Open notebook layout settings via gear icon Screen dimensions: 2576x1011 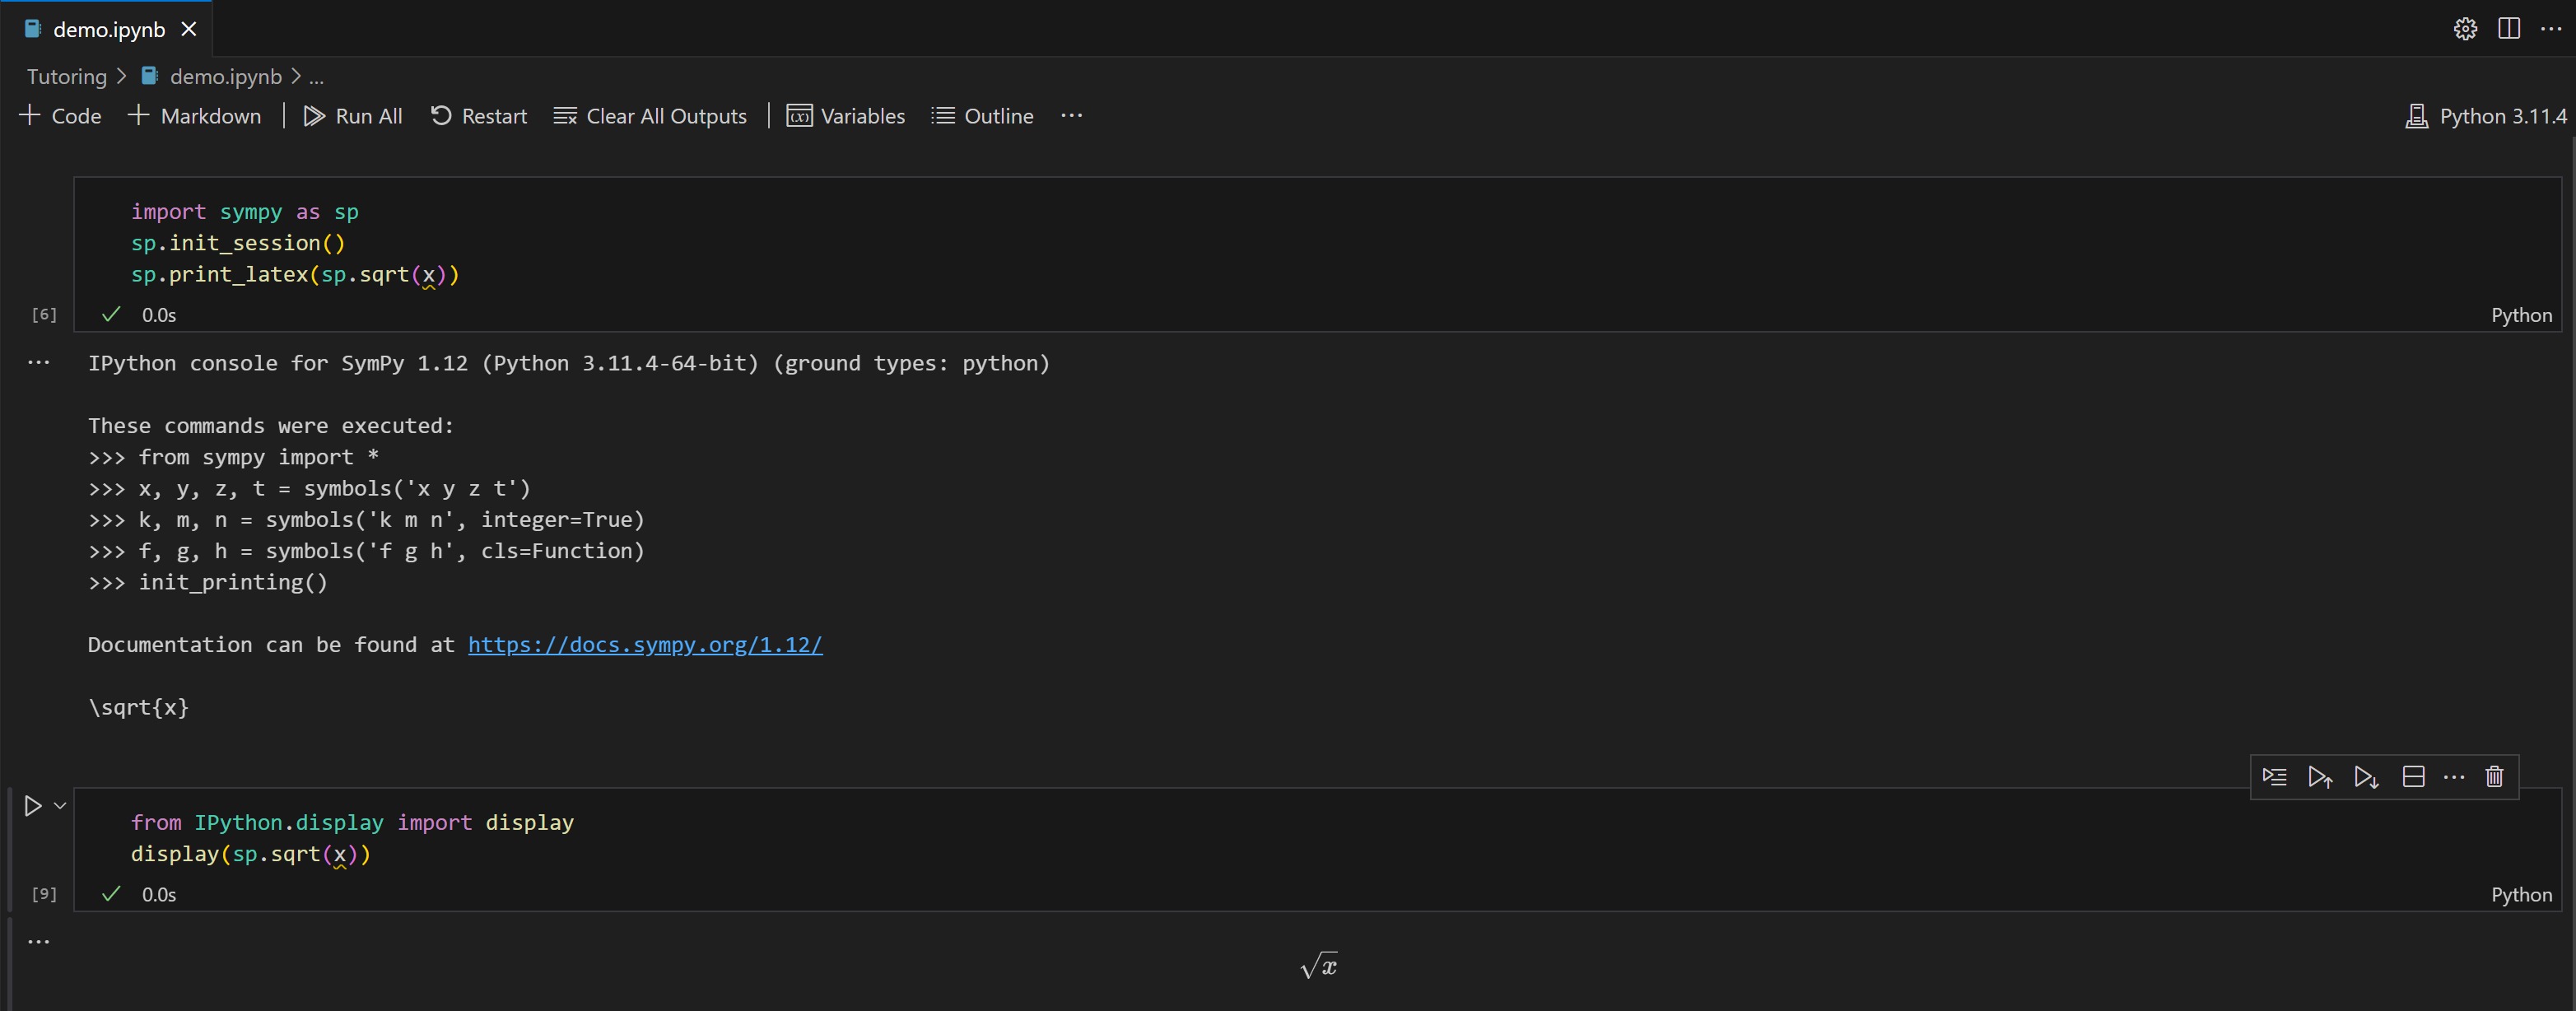[2464, 29]
